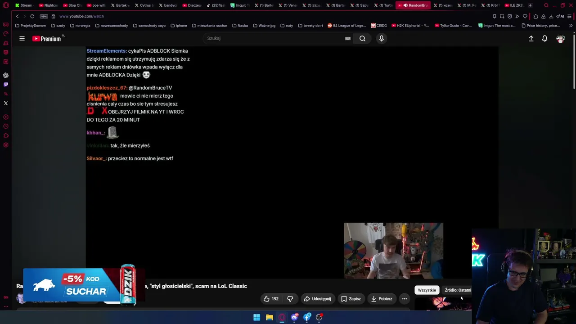
Task: Open the 94 League of Legends bookmark
Action: [x=347, y=26]
